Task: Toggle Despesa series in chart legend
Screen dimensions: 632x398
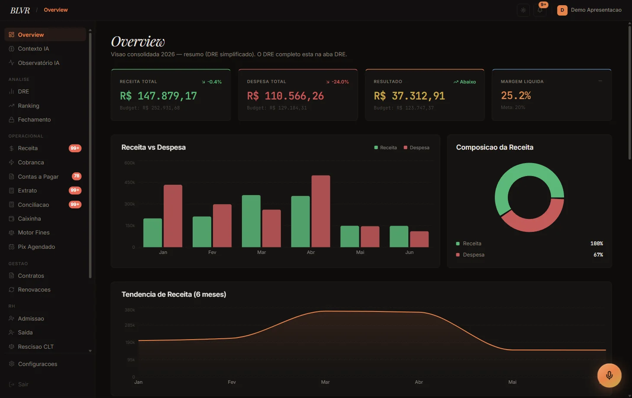Action: tap(416, 148)
